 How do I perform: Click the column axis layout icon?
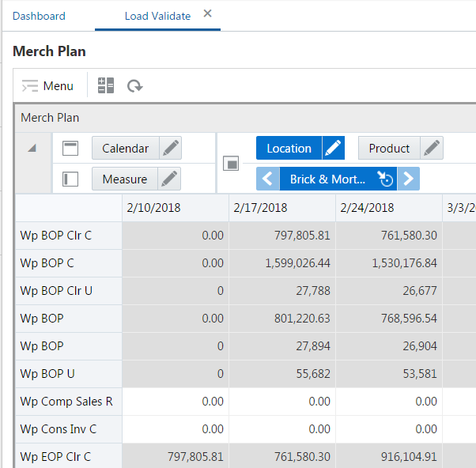tap(70, 148)
